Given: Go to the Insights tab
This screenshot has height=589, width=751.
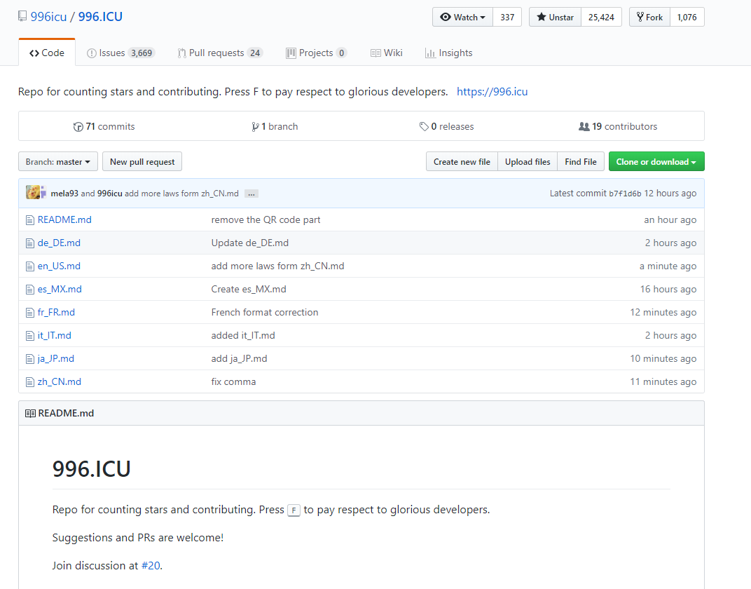Looking at the screenshot, I should [448, 53].
